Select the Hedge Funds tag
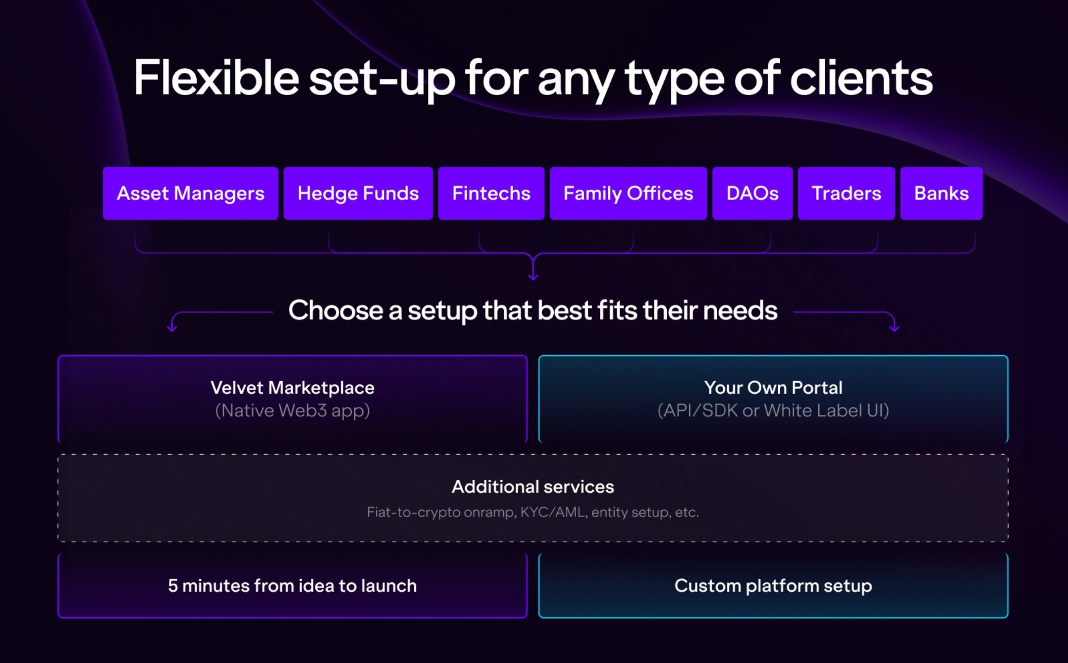This screenshot has width=1068, height=663. point(358,193)
